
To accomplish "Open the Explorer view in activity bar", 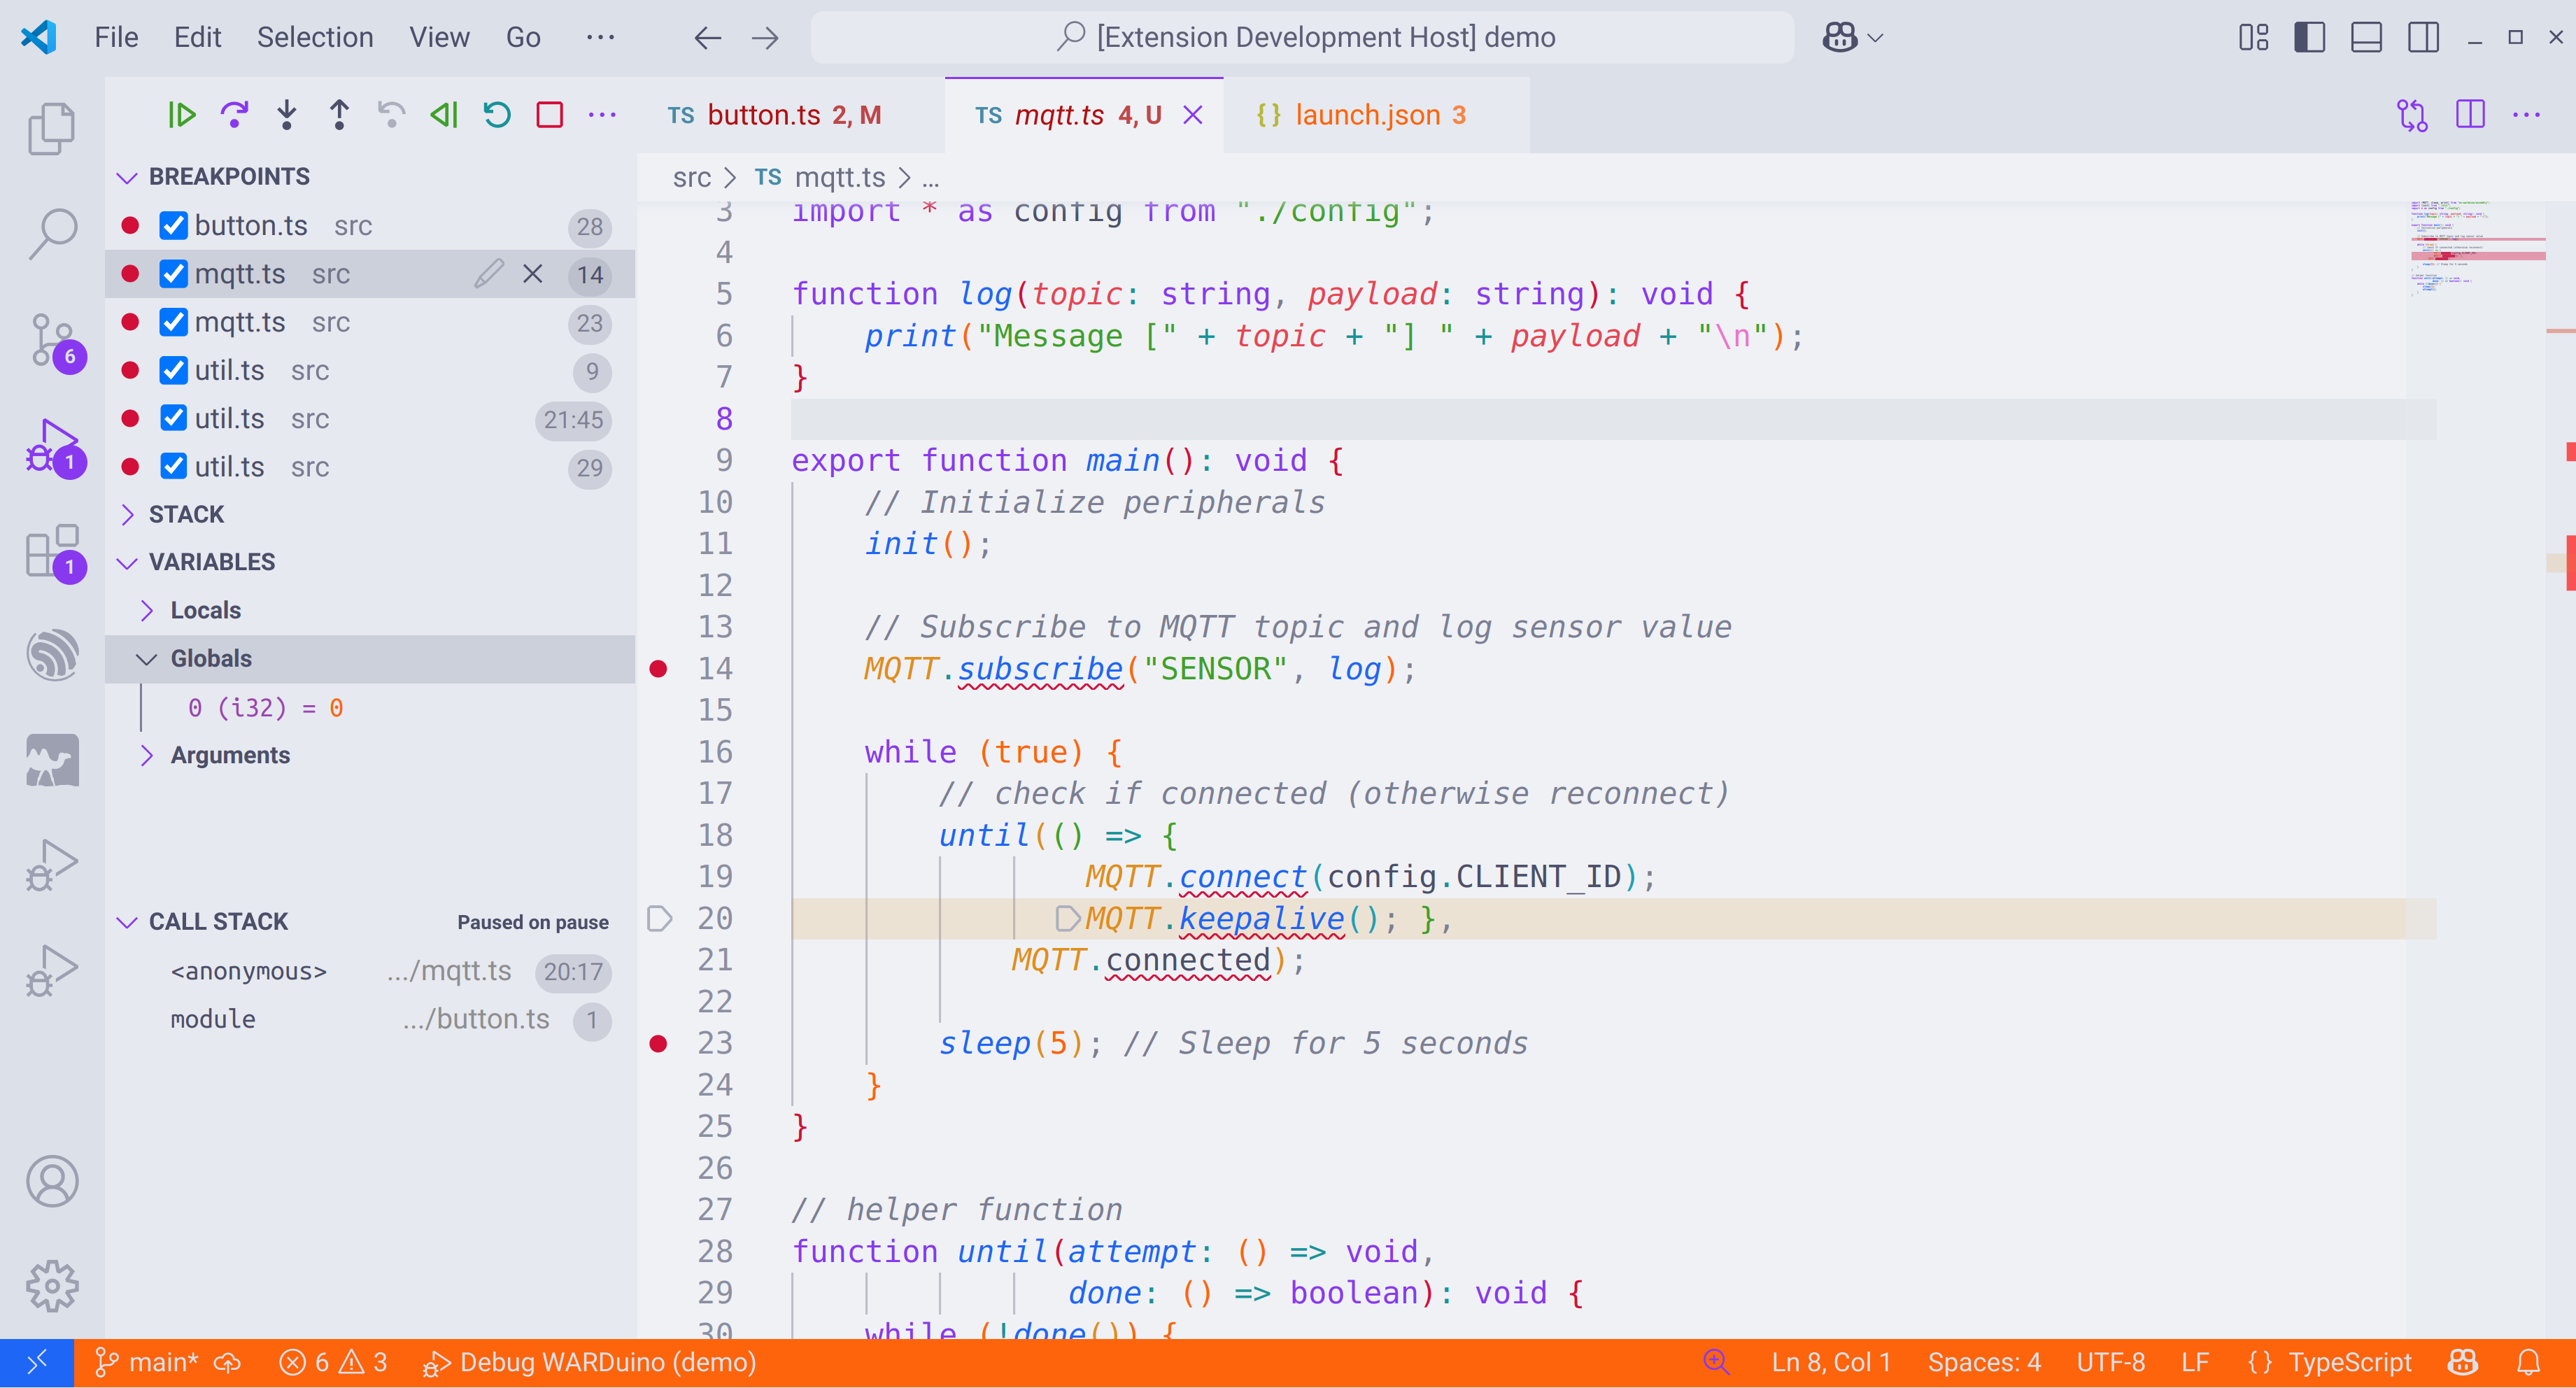I will 52,128.
